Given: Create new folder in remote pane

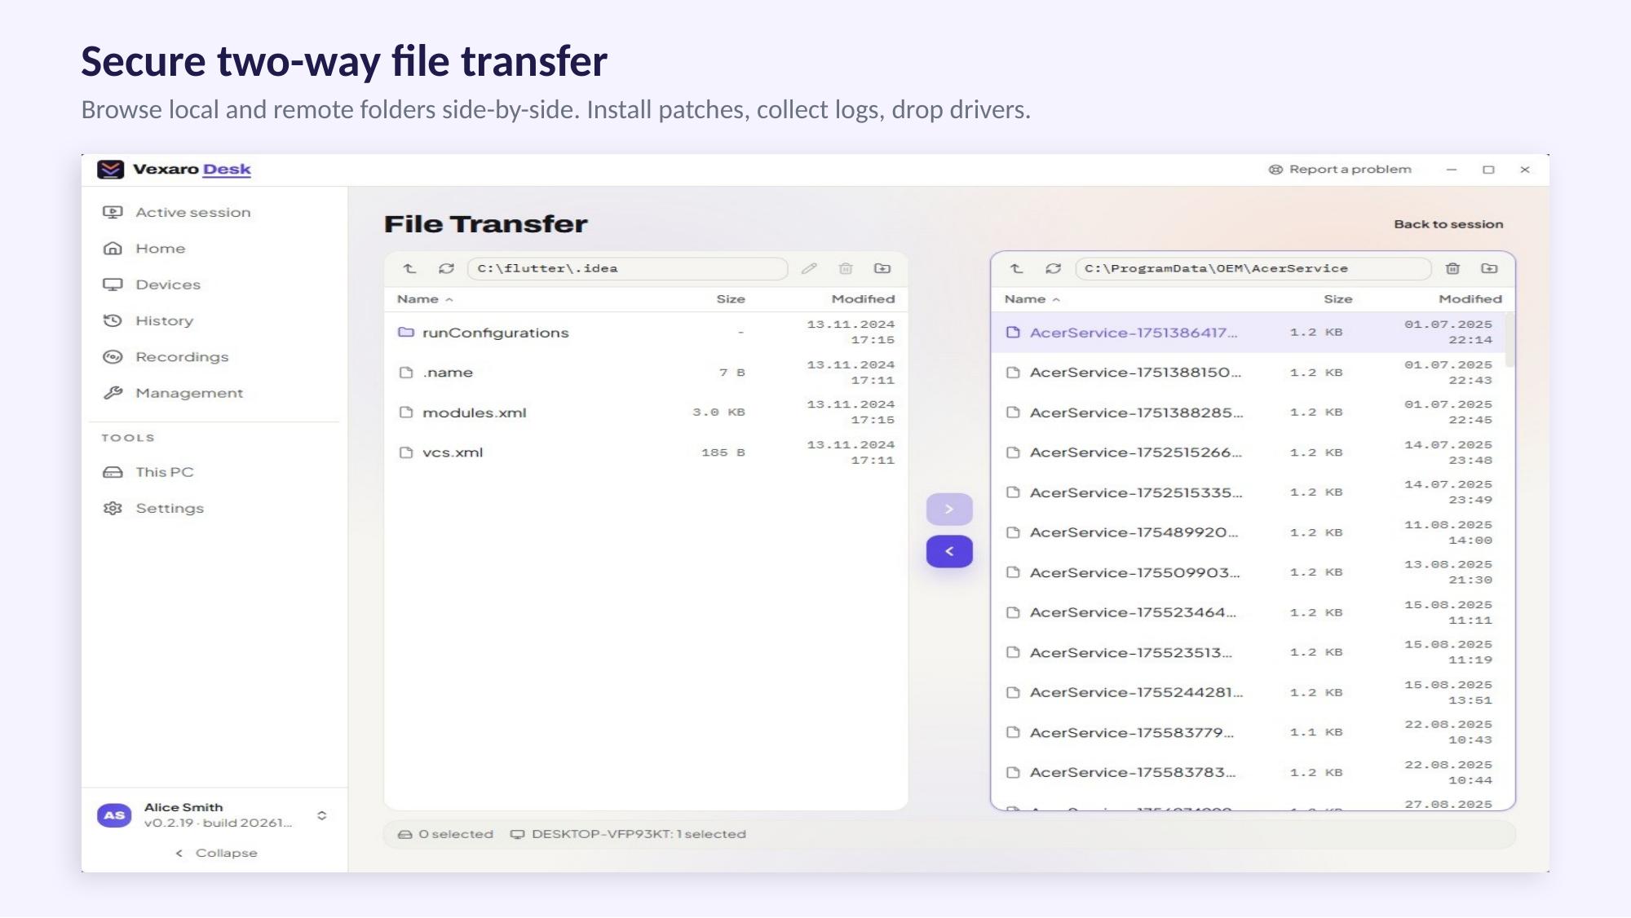Looking at the screenshot, I should point(1489,268).
